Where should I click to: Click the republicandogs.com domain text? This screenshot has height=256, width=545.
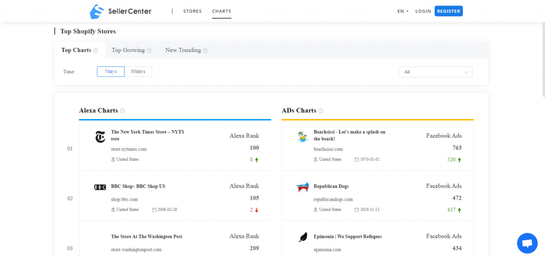click(x=333, y=200)
